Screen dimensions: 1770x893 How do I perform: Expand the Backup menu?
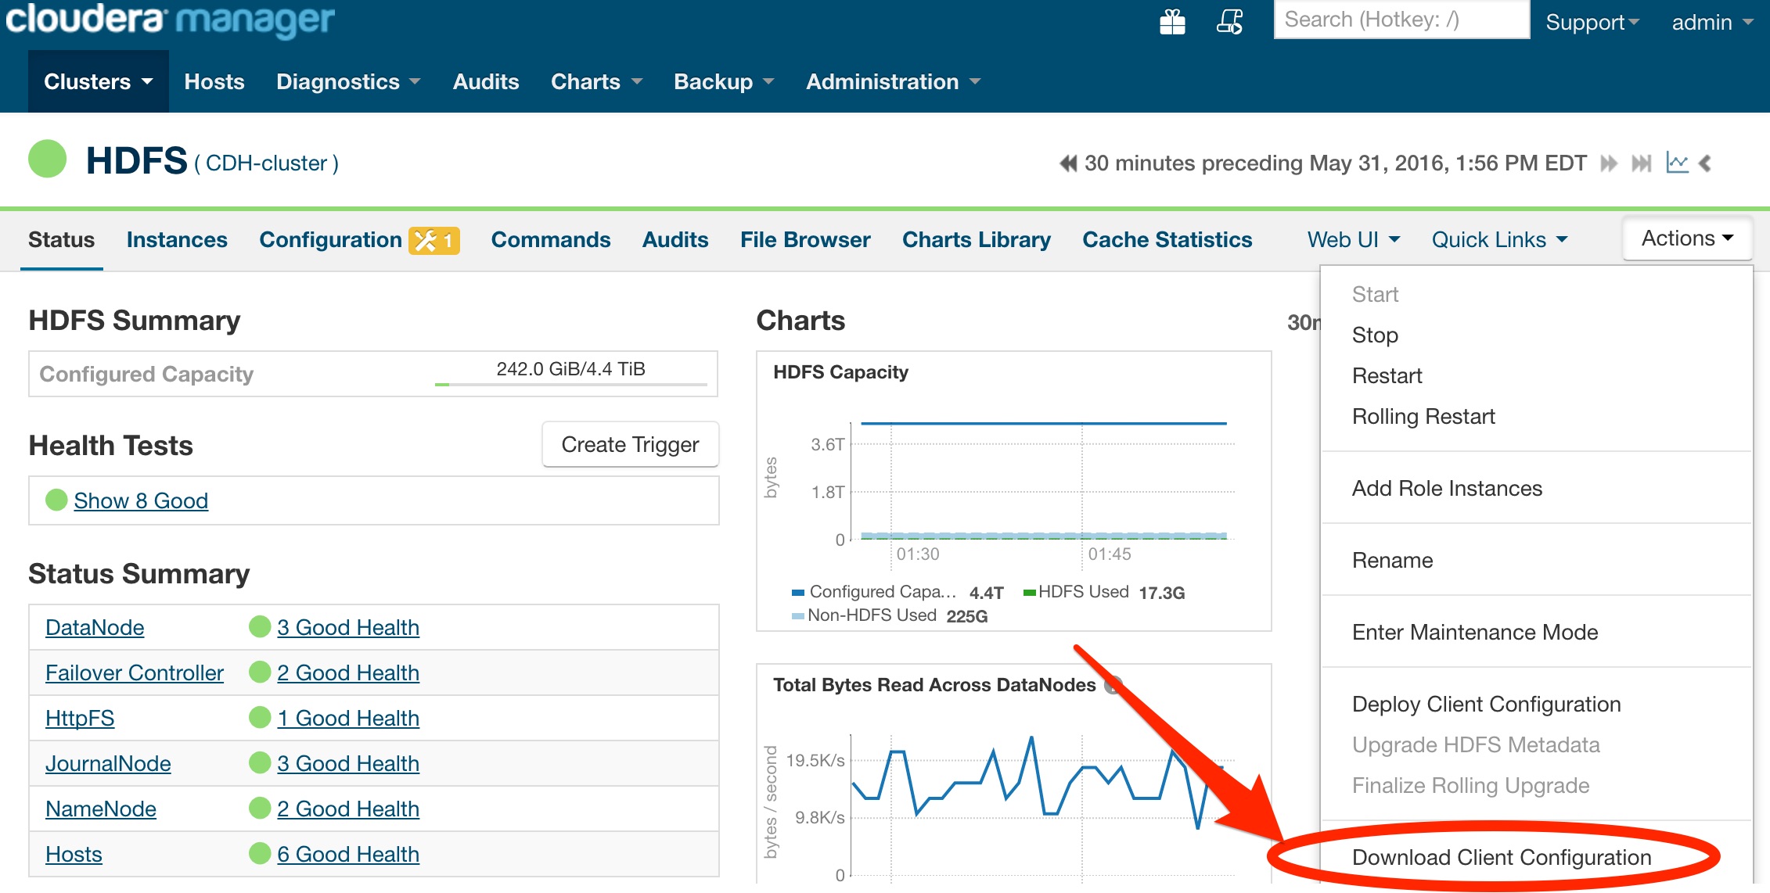(724, 81)
